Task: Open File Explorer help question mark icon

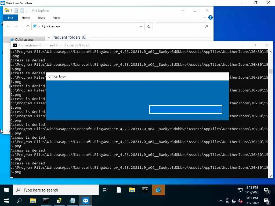Action: [211, 17]
